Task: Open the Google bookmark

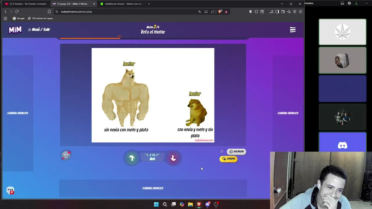Action: (x=19, y=18)
